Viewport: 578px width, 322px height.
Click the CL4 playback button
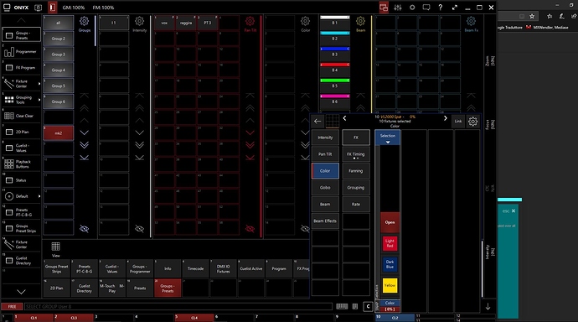point(194,318)
